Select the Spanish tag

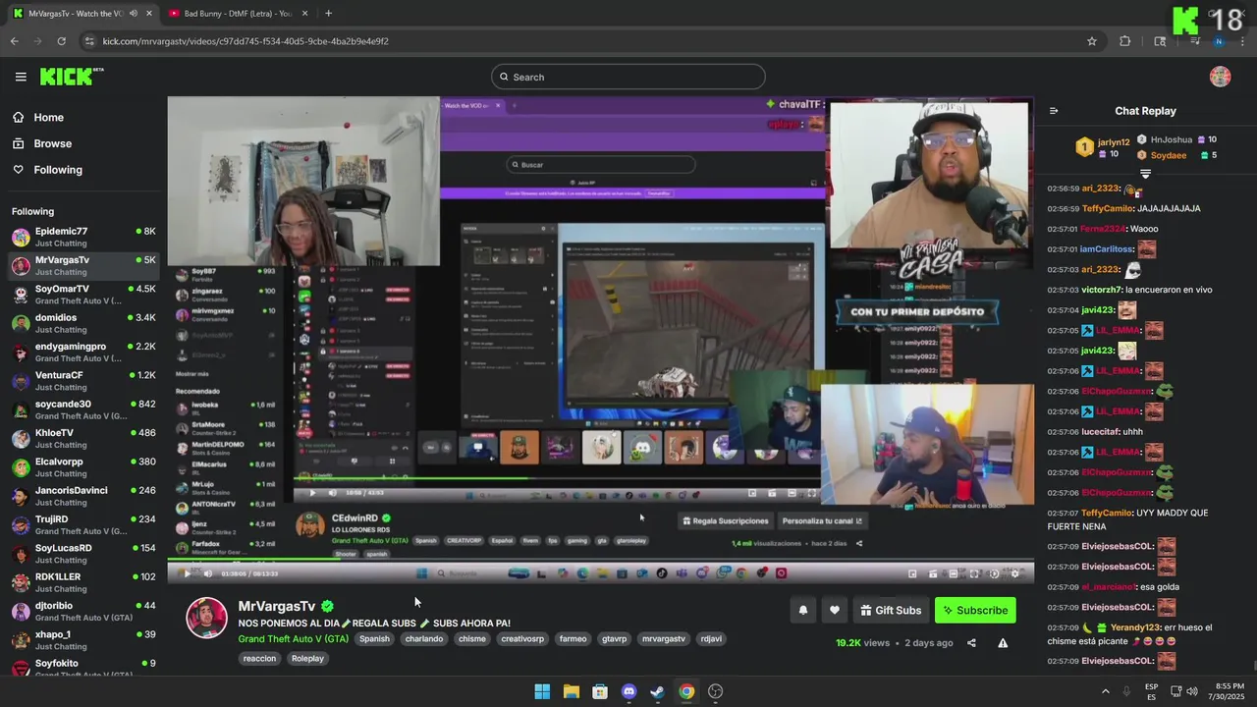click(x=374, y=639)
